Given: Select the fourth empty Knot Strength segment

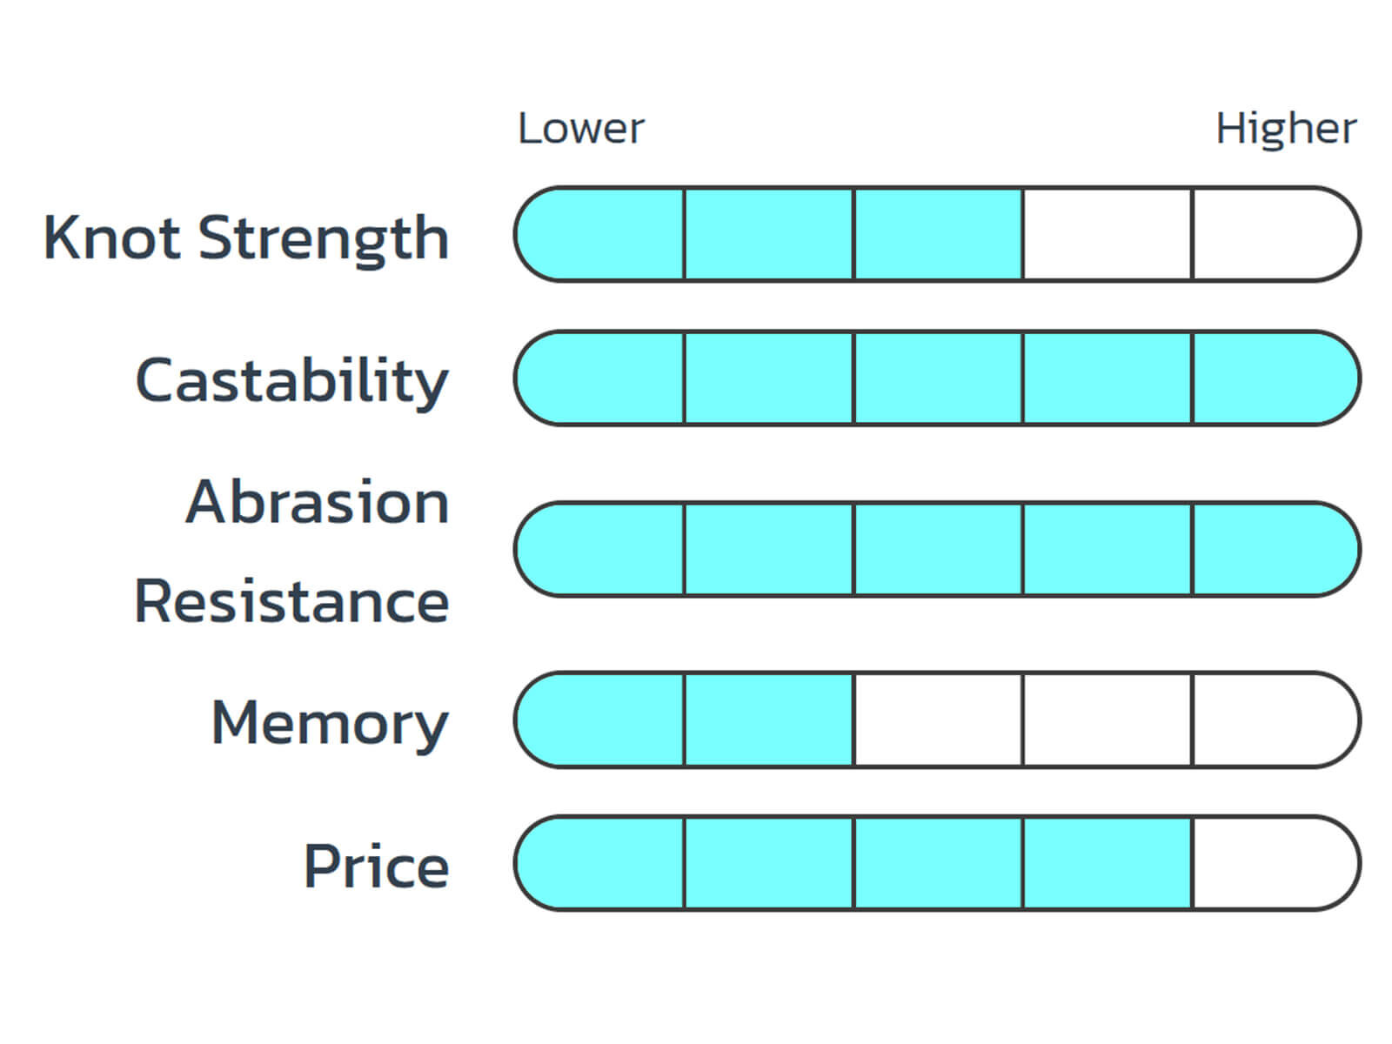Looking at the screenshot, I should 1108,234.
